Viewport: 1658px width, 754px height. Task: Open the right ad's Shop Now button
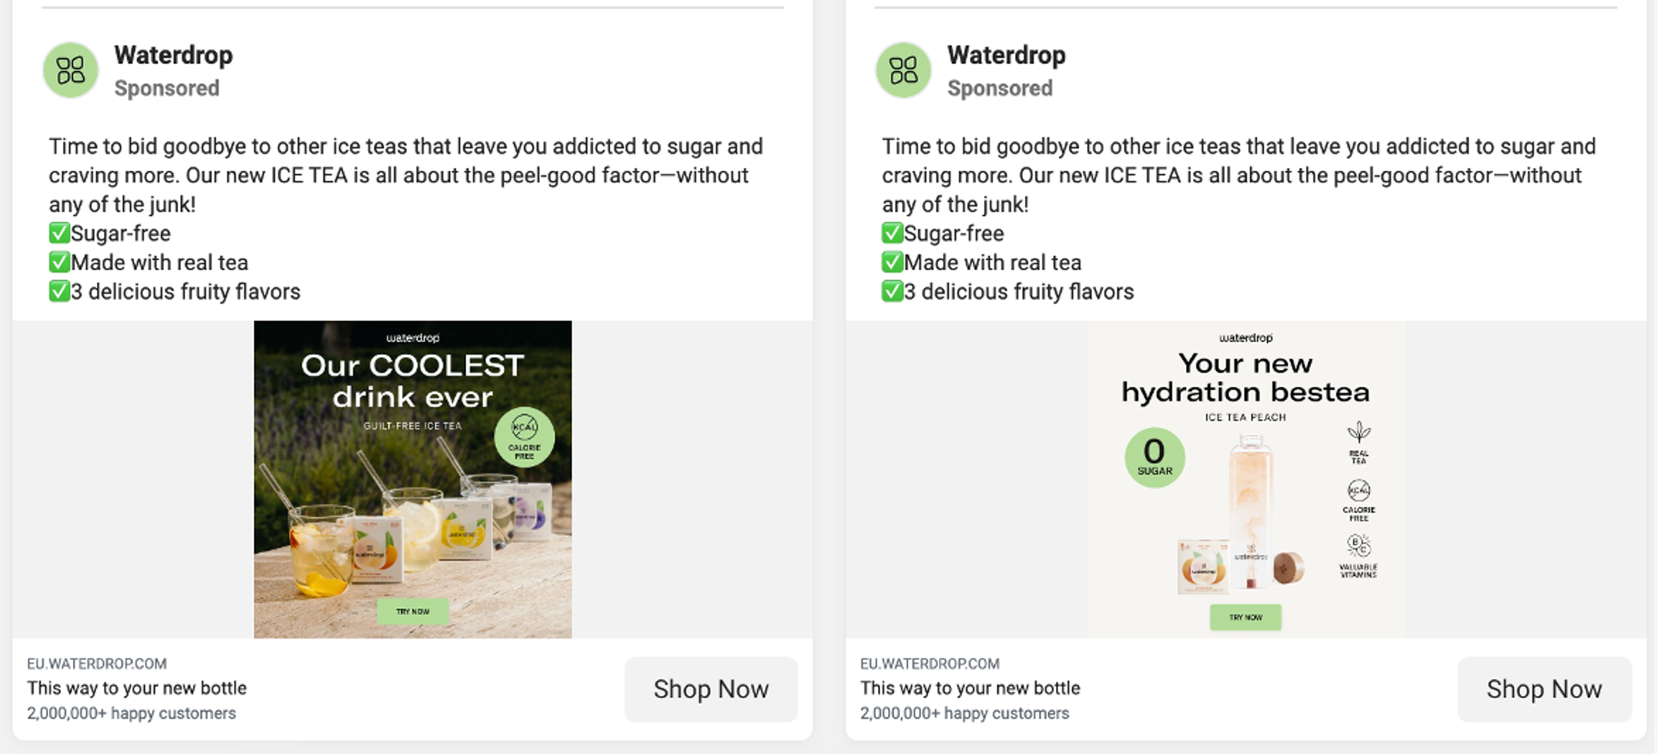1544,688
